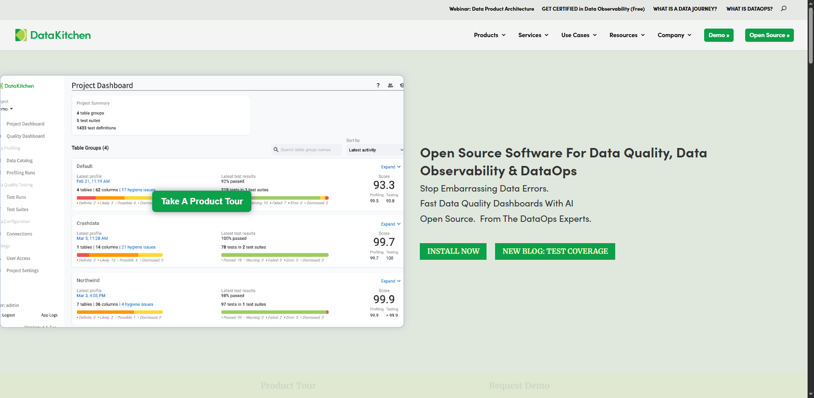Click the scrollbar up arrow
The height and width of the screenshot is (398, 814).
coord(811,3)
